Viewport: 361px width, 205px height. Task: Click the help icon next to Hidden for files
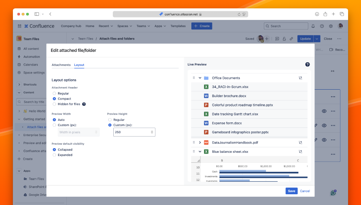coord(84,104)
